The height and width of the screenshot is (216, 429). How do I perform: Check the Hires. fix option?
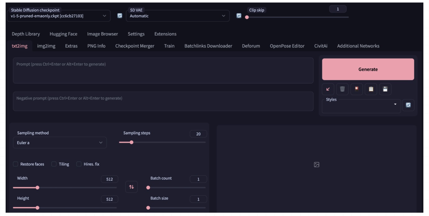[x=79, y=164]
